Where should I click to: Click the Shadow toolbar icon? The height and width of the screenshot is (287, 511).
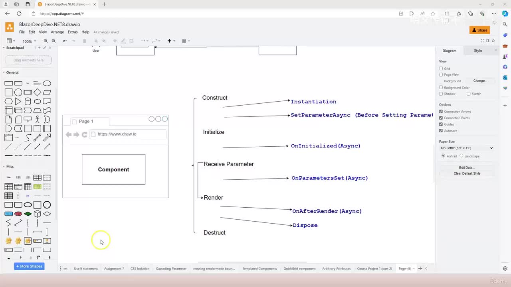pos(131,41)
